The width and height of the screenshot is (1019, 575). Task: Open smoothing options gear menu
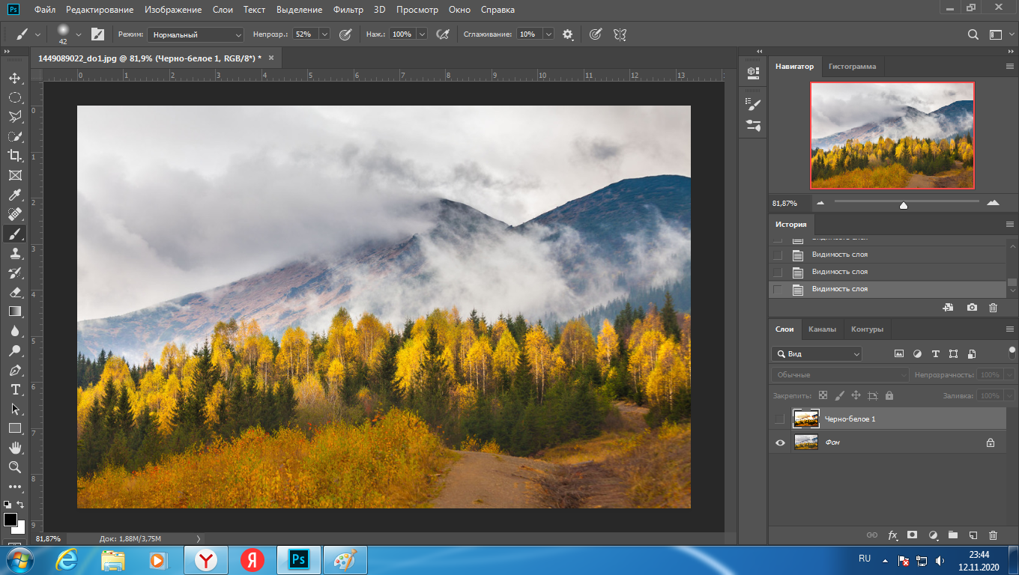[568, 34]
